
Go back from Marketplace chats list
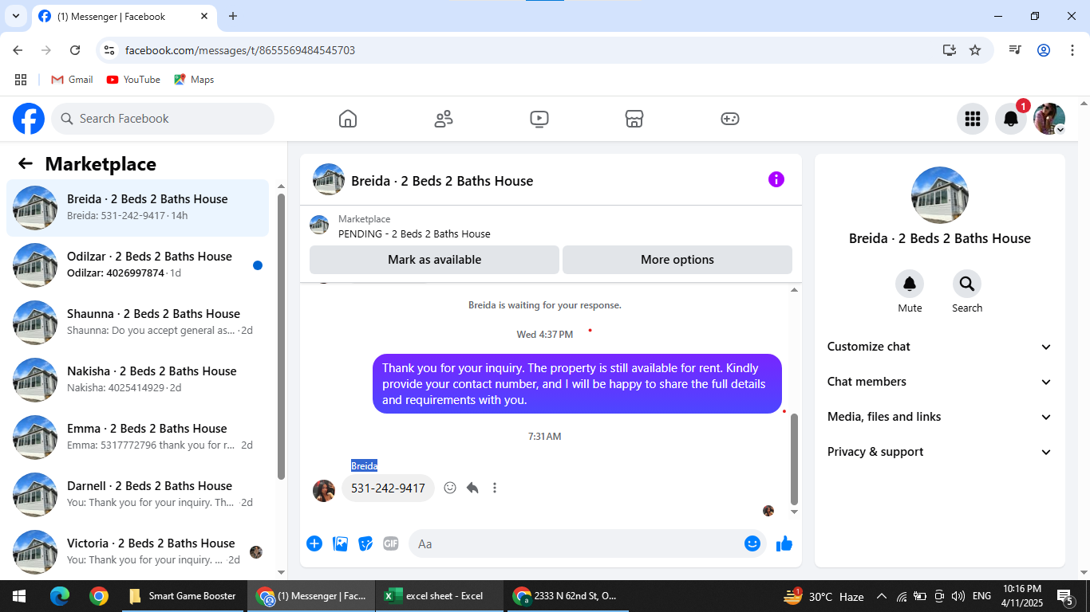(26, 163)
